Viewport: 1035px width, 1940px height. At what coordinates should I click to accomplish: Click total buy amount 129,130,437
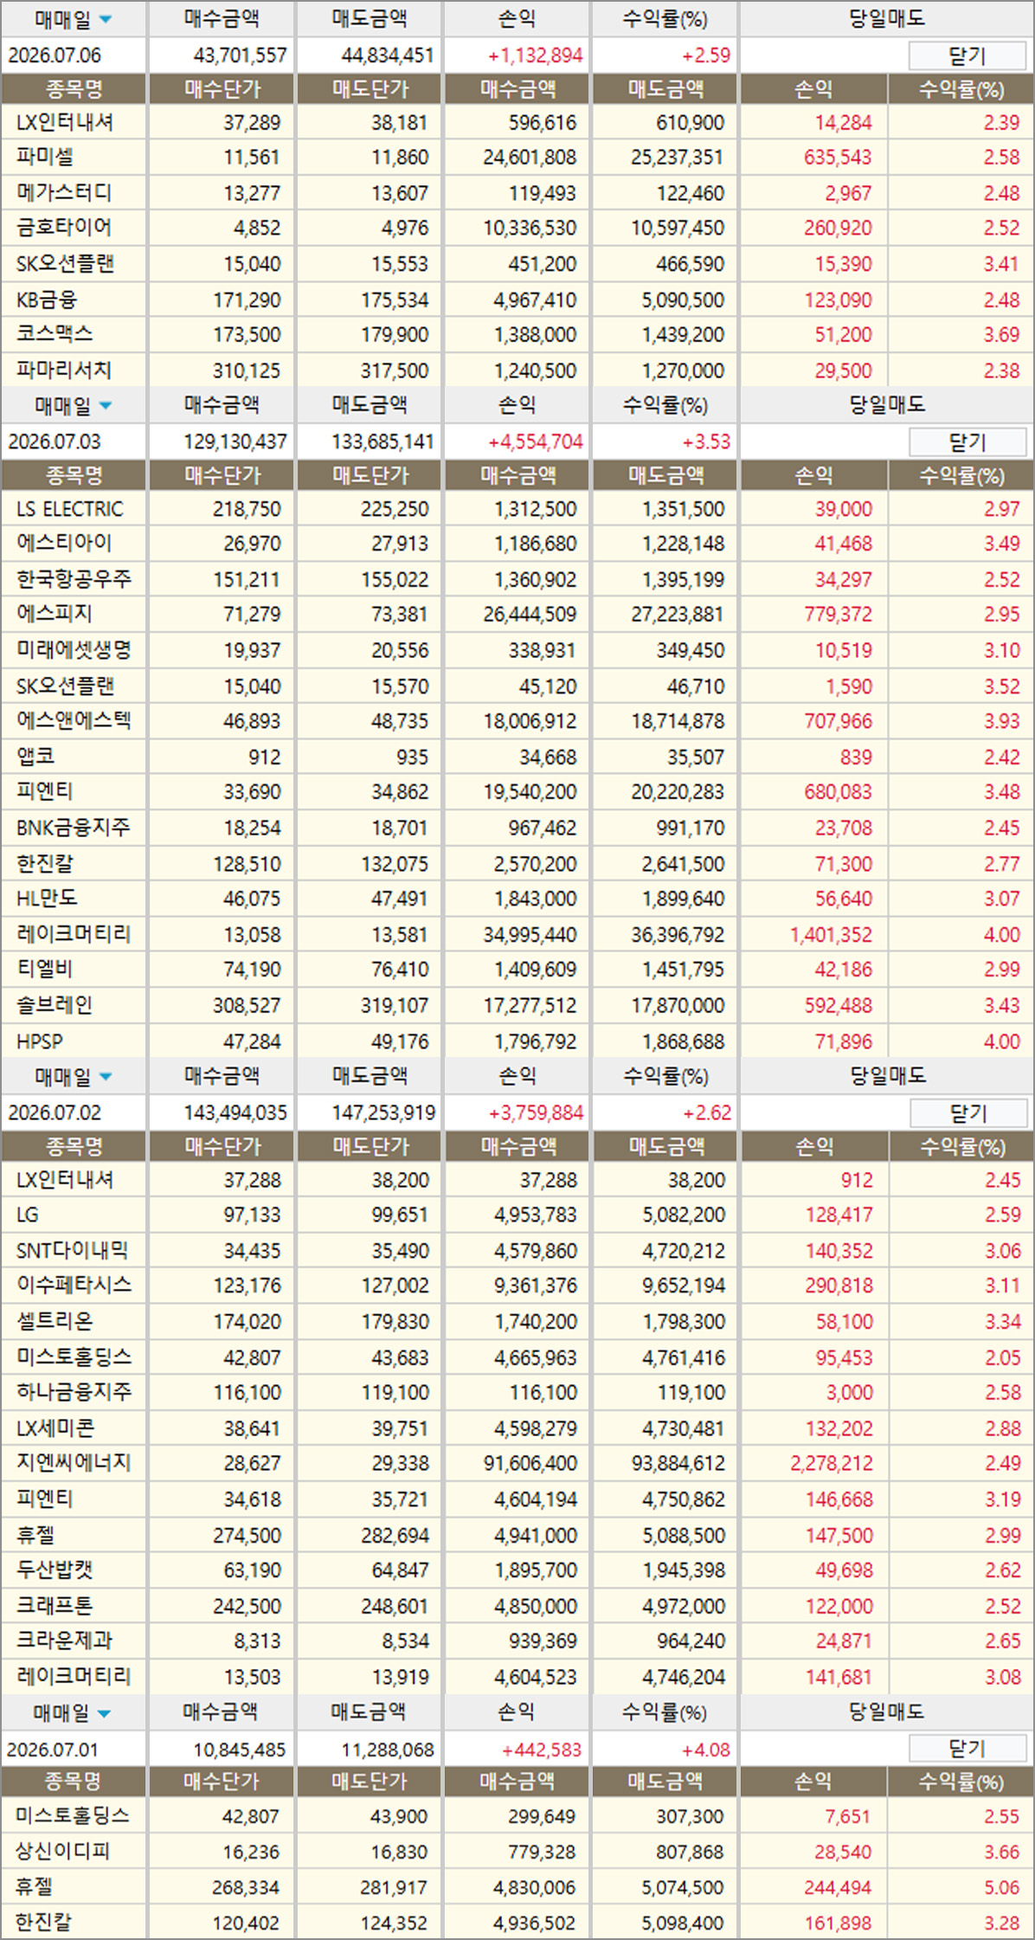pyautogui.click(x=235, y=442)
